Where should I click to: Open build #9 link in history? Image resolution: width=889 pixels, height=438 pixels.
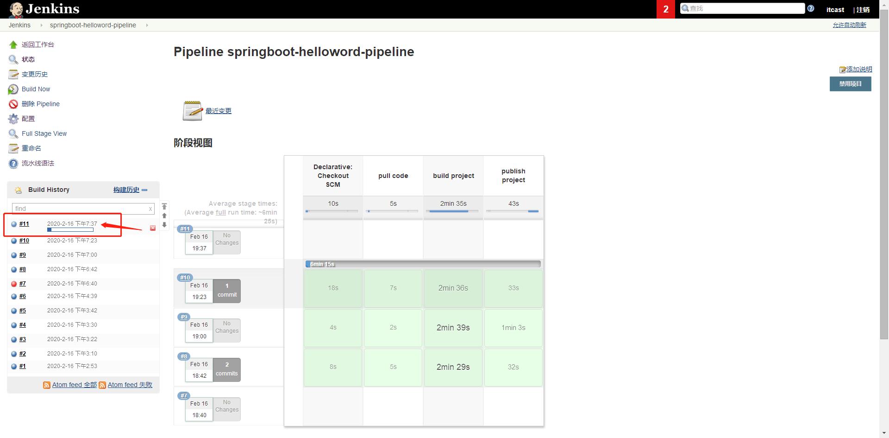[23, 255]
